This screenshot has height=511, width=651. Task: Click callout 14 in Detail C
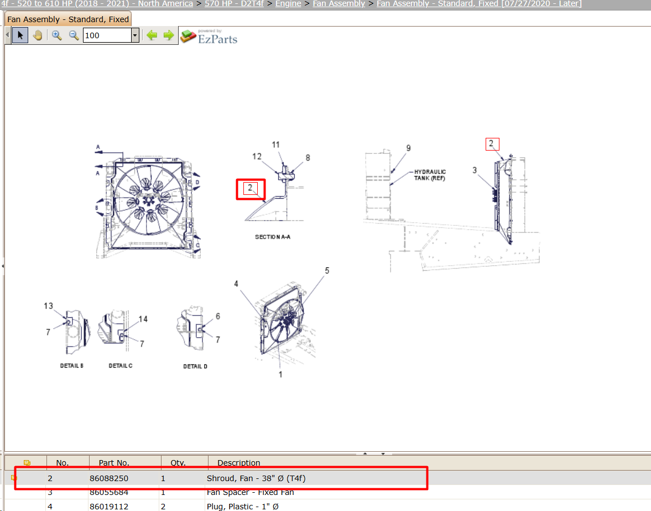pos(143,319)
